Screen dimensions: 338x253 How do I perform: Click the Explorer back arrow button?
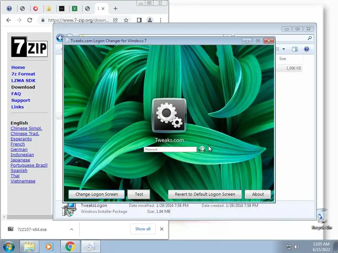click(x=60, y=38)
